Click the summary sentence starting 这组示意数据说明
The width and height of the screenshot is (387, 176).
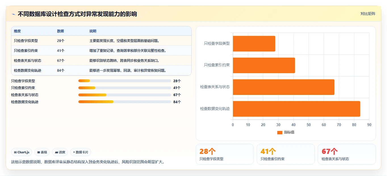point(88,162)
